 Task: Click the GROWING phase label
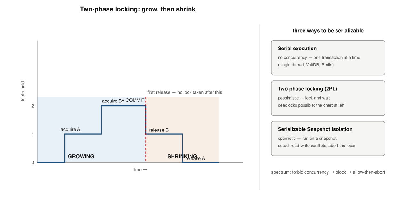tap(81, 156)
